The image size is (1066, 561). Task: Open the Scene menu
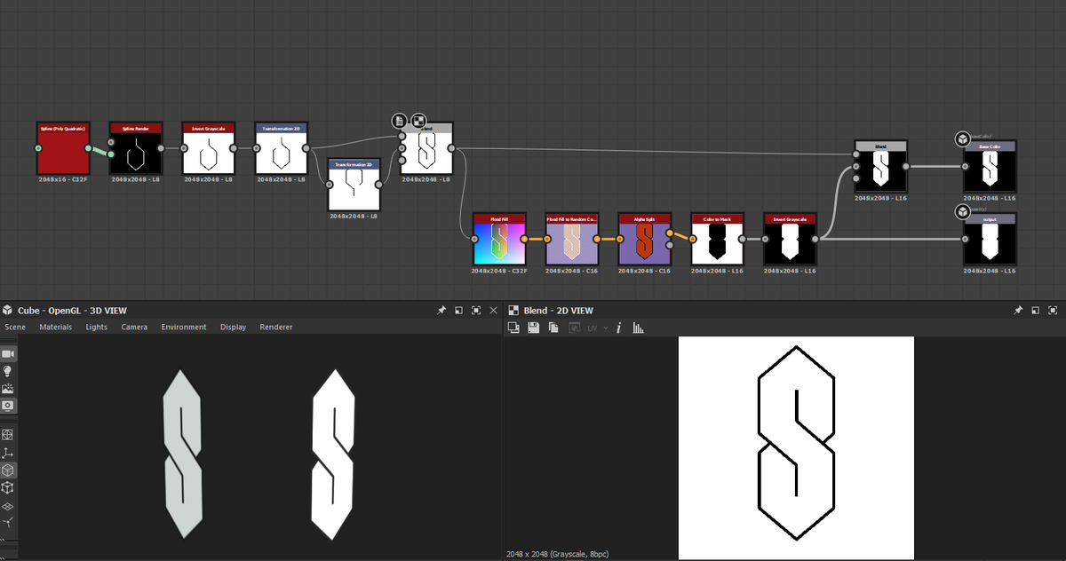[15, 328]
